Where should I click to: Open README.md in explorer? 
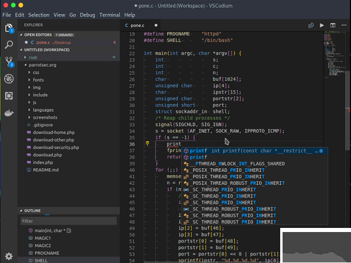[46, 170]
